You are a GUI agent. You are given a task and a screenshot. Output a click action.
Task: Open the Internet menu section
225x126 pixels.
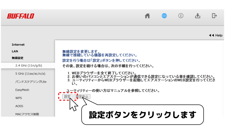(18, 45)
